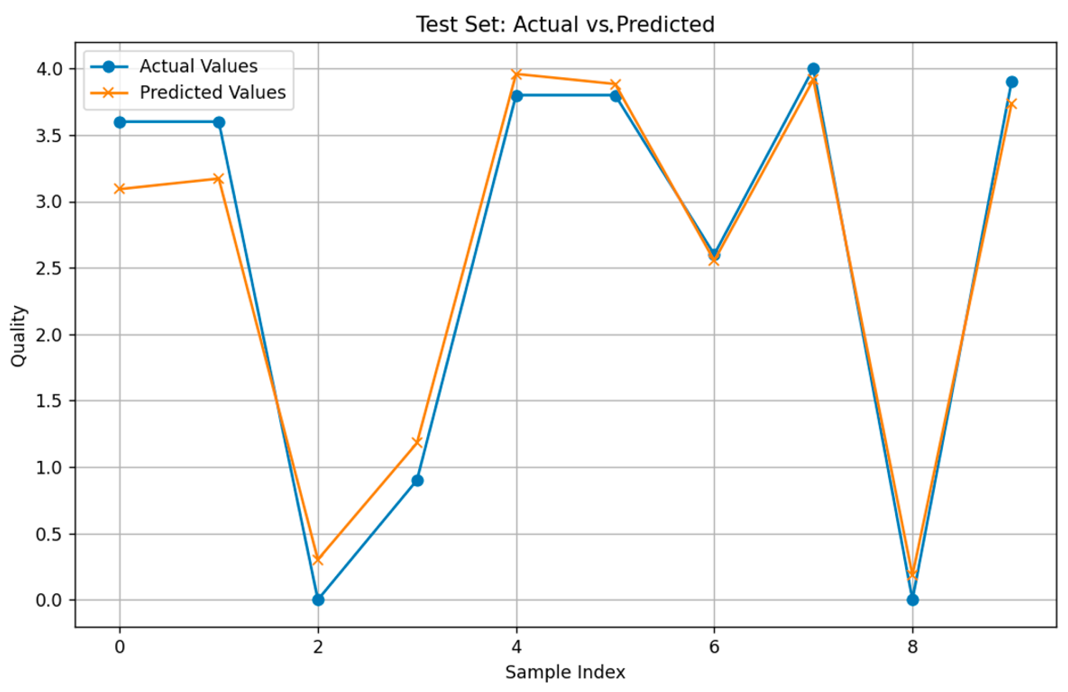1068x692 pixels.
Task: Choose the orange predicted marker at sample index 1
Action: pyautogui.click(x=219, y=179)
